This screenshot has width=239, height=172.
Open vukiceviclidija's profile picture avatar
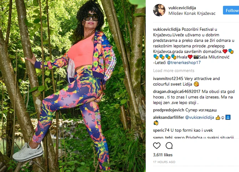click(x=159, y=10)
